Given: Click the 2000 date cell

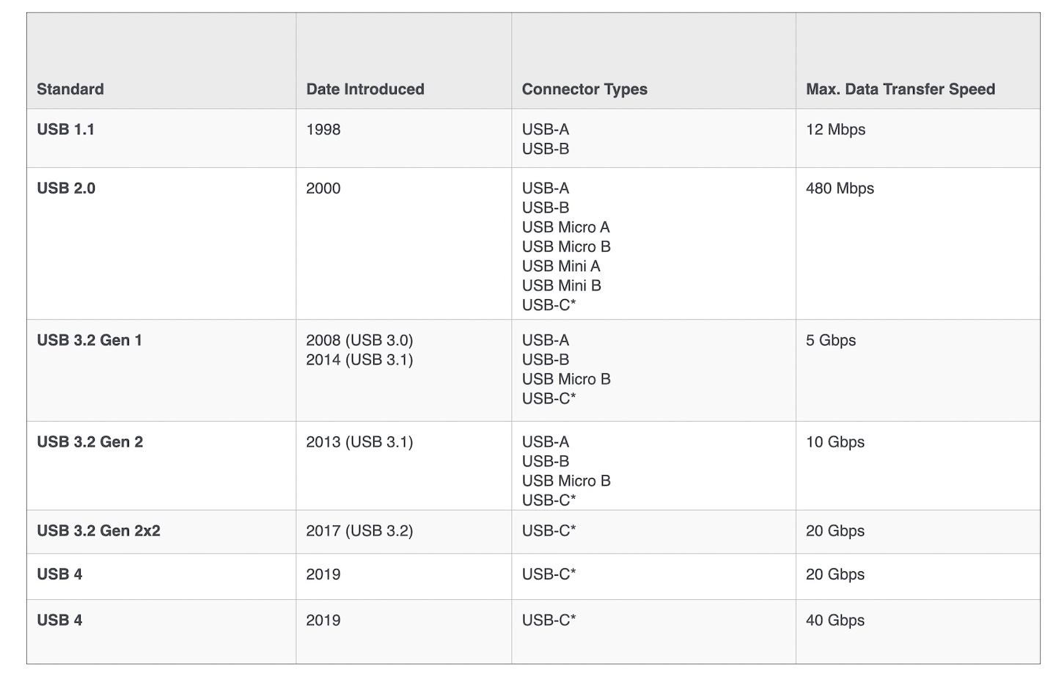Looking at the screenshot, I should tap(323, 188).
